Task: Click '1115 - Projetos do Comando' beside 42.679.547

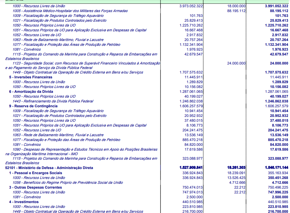Action: (x=81, y=56)
